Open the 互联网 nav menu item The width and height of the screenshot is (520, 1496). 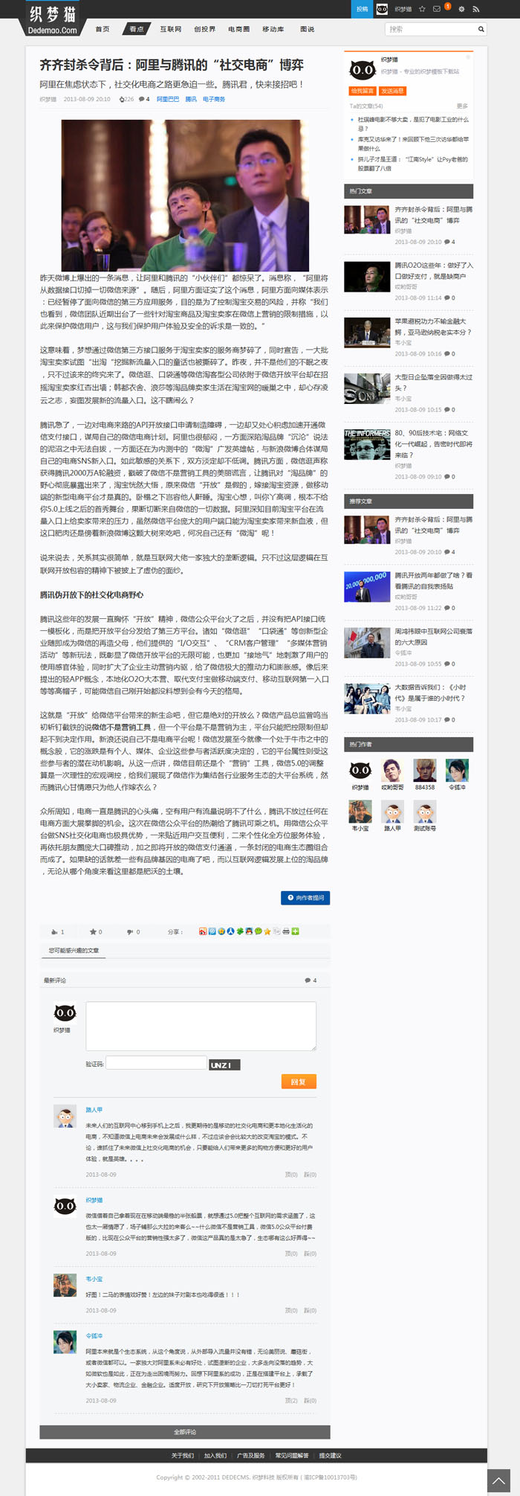coord(171,29)
